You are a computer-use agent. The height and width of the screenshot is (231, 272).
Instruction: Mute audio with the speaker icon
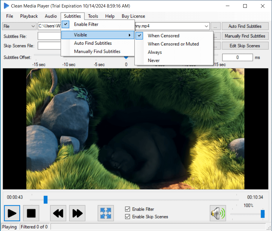(218, 213)
